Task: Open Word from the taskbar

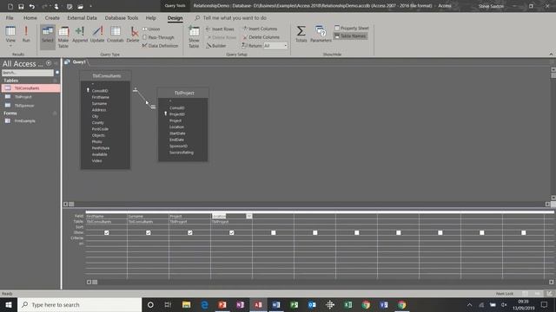Action: (x=276, y=304)
